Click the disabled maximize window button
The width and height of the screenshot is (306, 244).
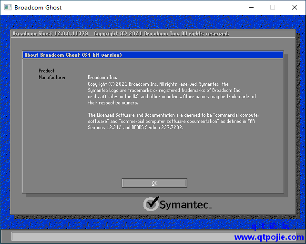pyautogui.click(x=273, y=8)
